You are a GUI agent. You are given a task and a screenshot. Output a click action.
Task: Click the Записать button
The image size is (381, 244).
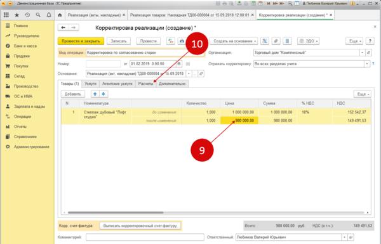[119, 41]
